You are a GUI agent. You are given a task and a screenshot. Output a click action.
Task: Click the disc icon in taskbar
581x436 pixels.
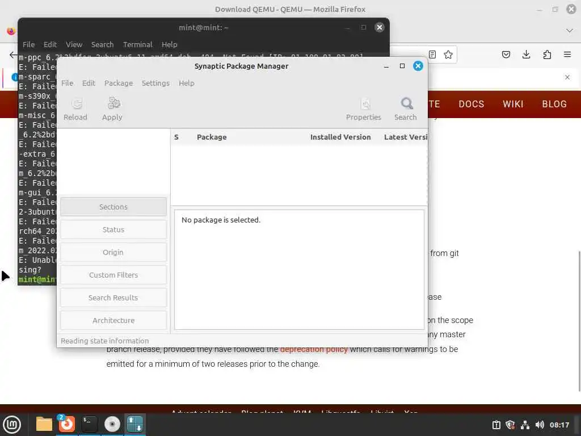(112, 424)
